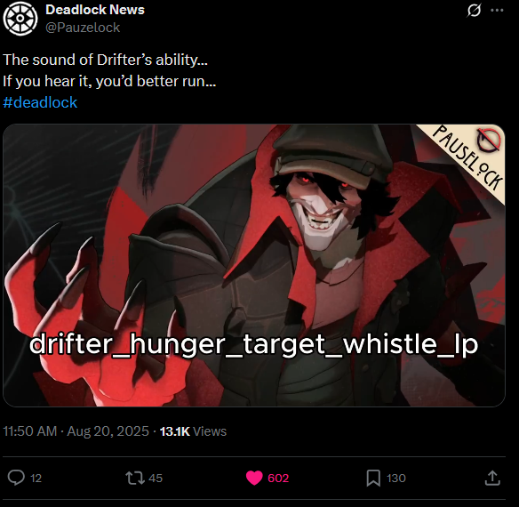
Task: Click the 602 likes count
Action: (278, 479)
